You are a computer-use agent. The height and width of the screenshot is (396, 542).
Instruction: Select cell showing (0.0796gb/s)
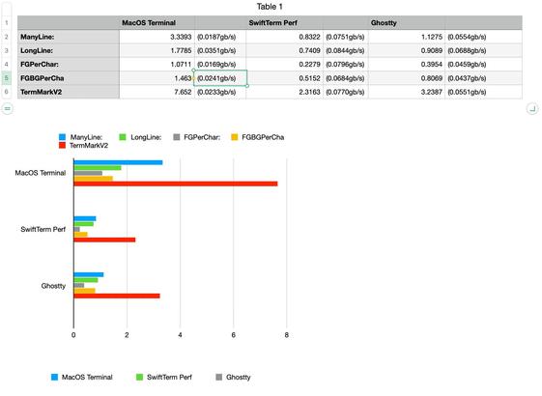[x=346, y=65]
